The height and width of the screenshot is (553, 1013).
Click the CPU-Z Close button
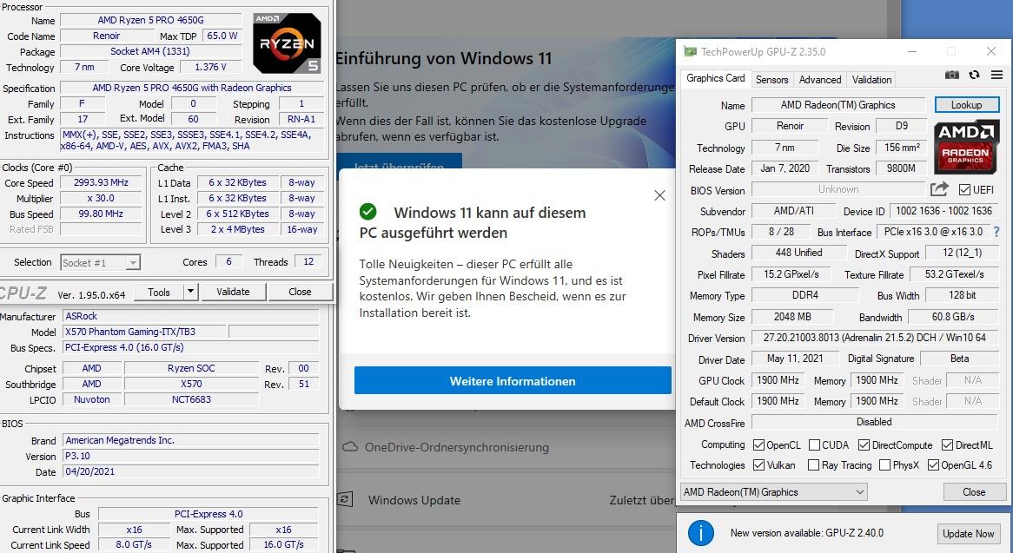pos(300,292)
